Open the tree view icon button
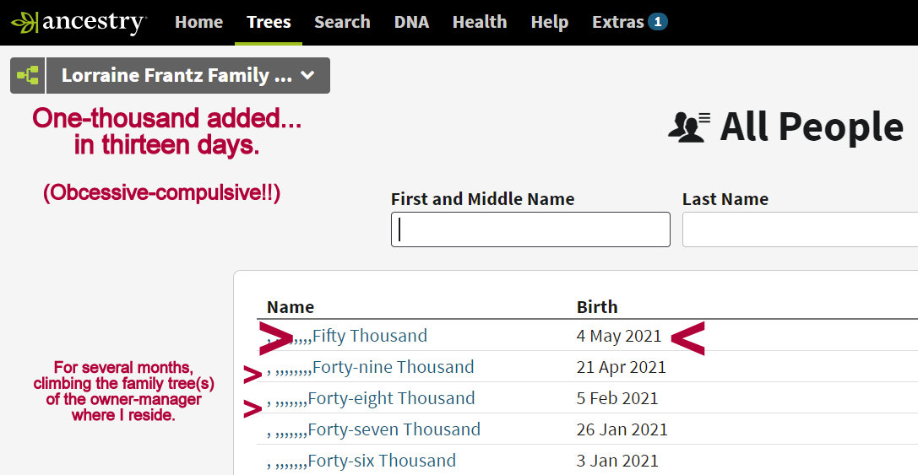The width and height of the screenshot is (918, 475). click(x=28, y=76)
